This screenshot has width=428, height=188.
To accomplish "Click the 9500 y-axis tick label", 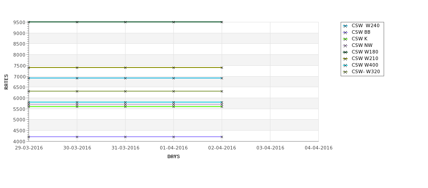I will (x=19, y=22).
